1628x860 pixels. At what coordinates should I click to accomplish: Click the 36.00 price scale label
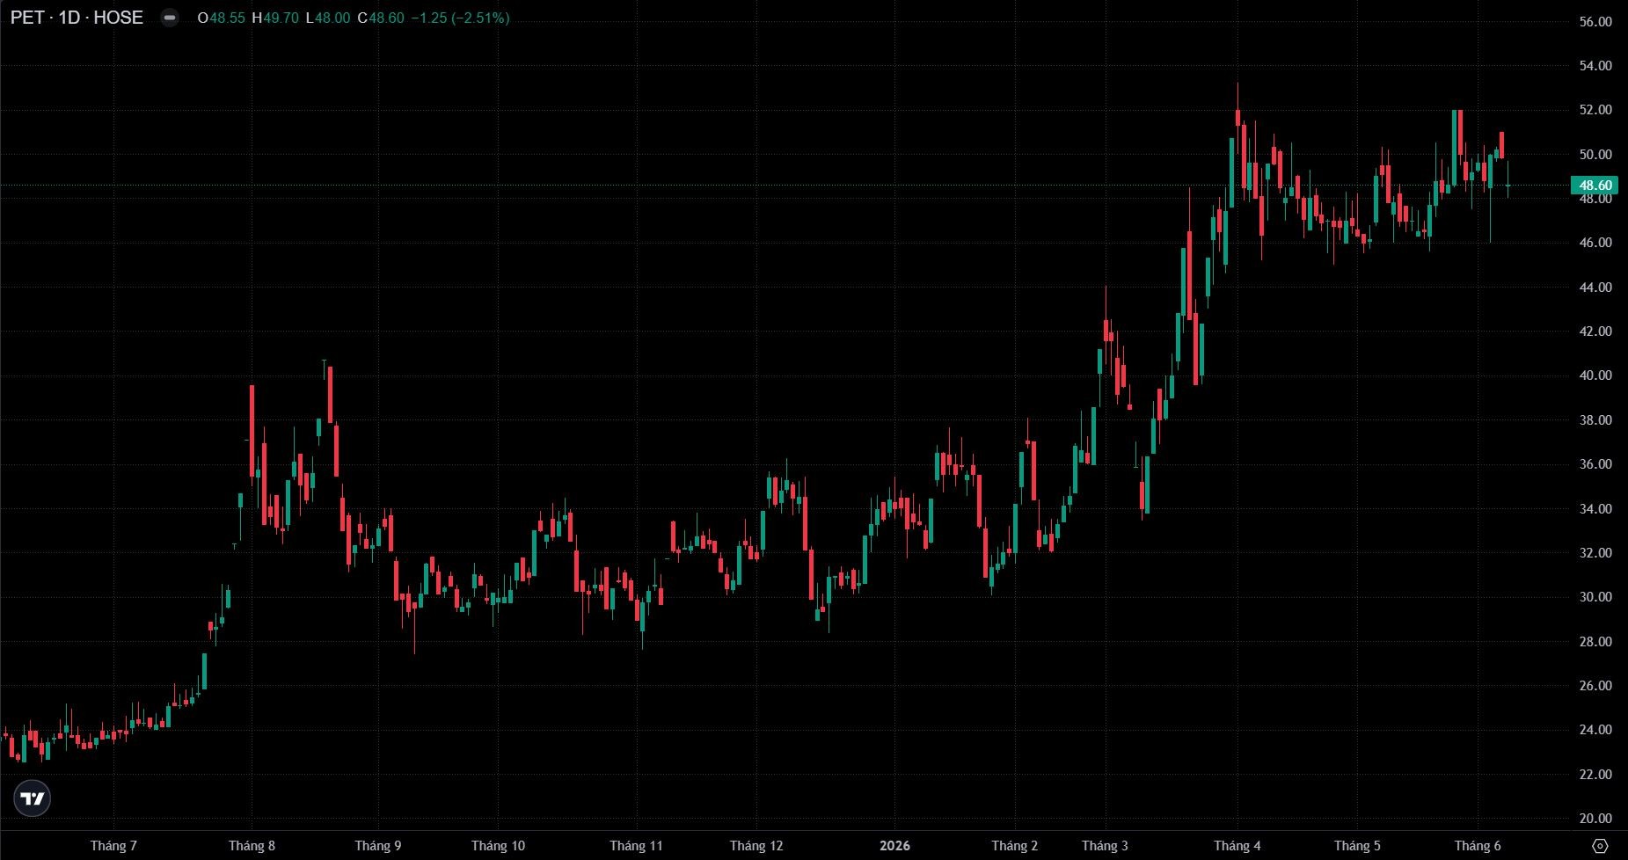click(1595, 464)
